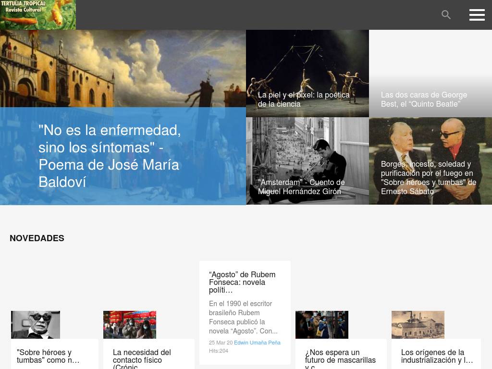
Task: Open the hamburger menu
Action: pyautogui.click(x=477, y=15)
